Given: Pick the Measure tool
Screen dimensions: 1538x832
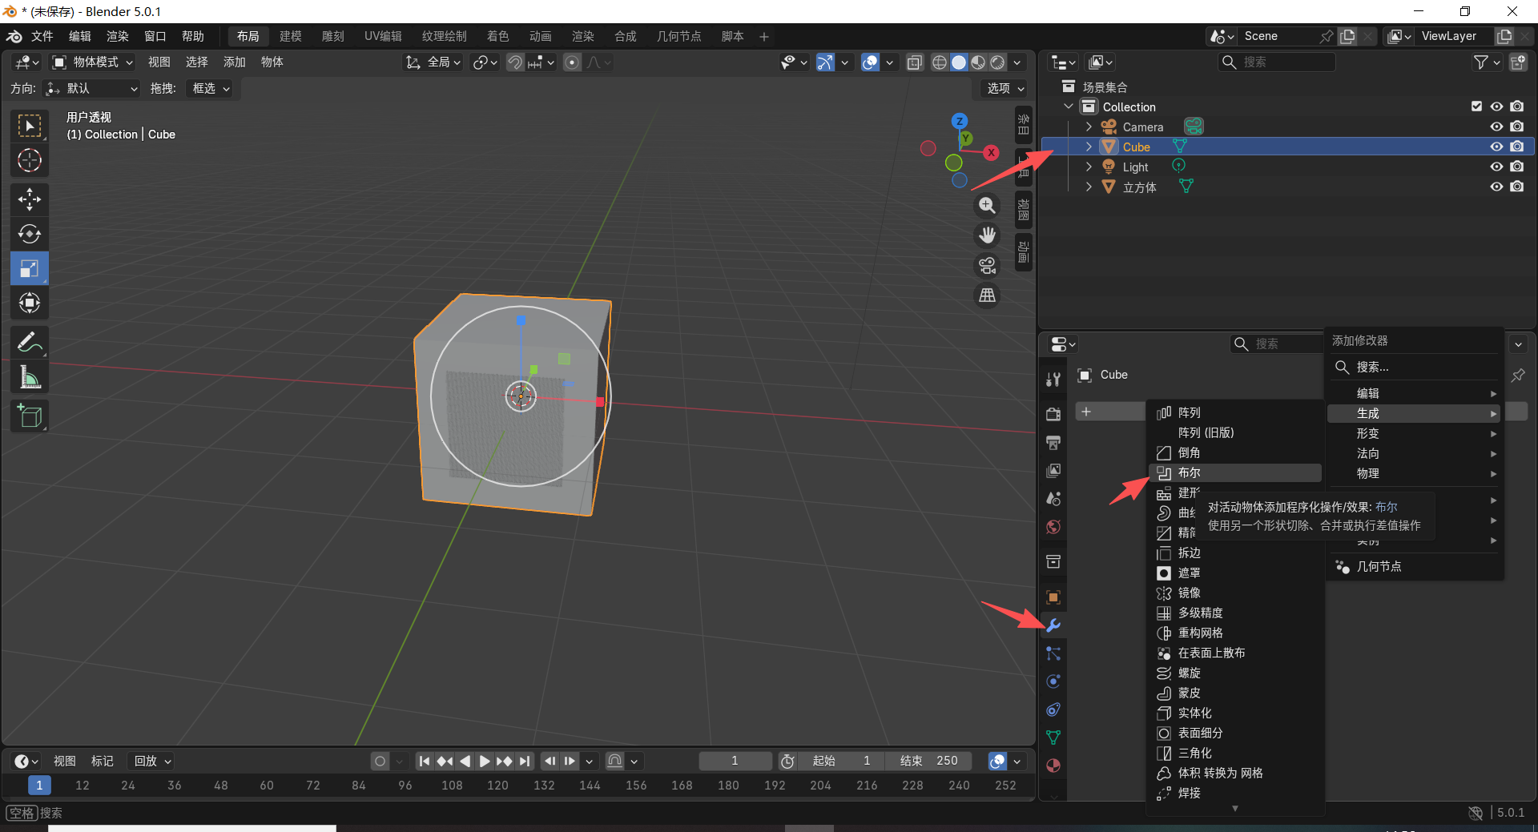Looking at the screenshot, I should 30,377.
